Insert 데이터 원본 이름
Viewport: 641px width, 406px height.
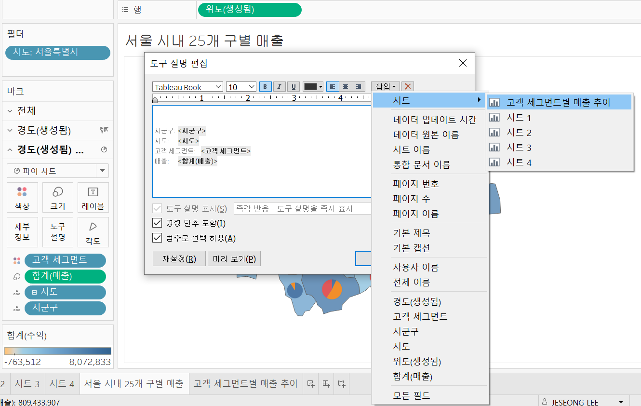tap(426, 135)
